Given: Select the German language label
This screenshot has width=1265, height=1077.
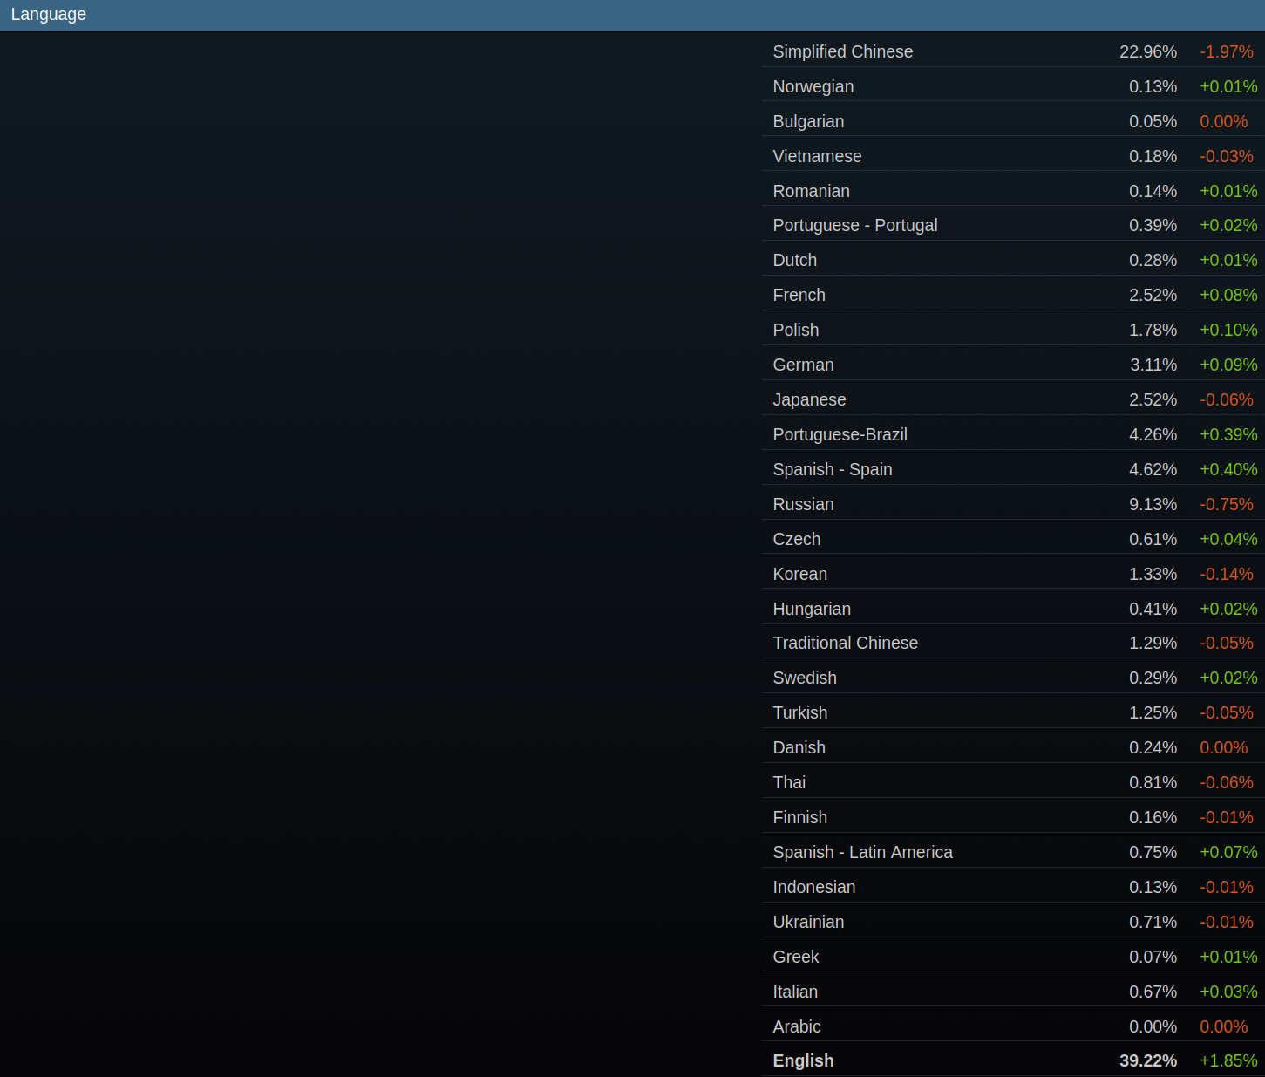Looking at the screenshot, I should click(x=803, y=365).
